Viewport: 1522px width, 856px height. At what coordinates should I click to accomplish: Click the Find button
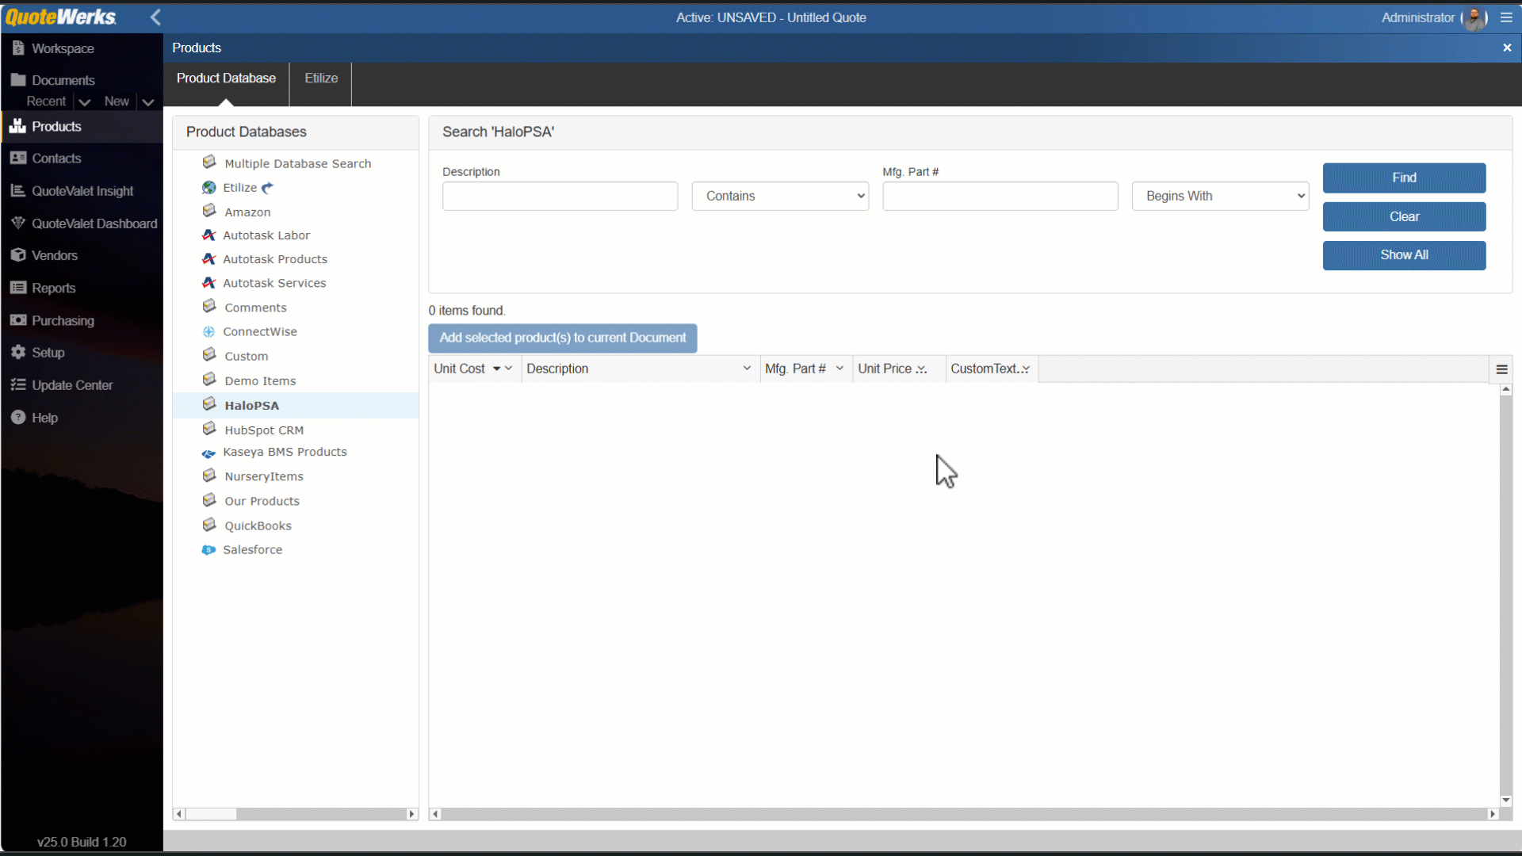1404,178
